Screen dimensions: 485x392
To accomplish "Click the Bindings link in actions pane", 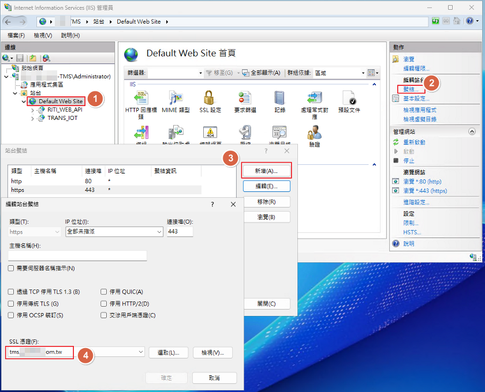I will point(411,89).
